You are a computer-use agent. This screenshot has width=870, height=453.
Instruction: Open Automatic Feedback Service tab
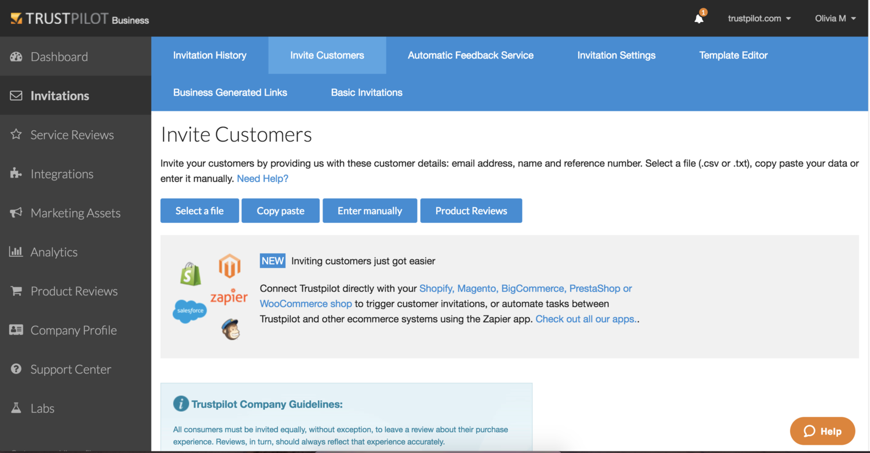click(x=470, y=55)
